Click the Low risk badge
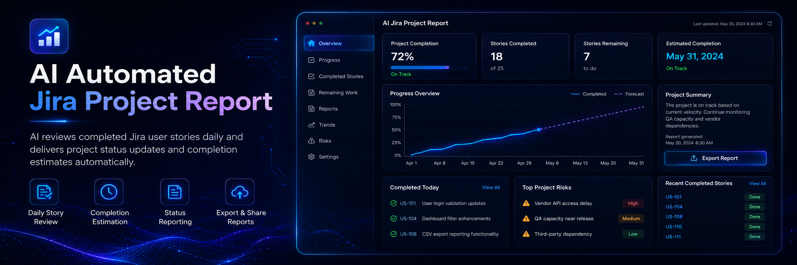 [x=633, y=234]
